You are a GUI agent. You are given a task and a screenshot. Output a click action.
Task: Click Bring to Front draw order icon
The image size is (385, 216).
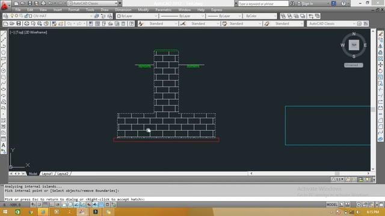tap(283, 16)
